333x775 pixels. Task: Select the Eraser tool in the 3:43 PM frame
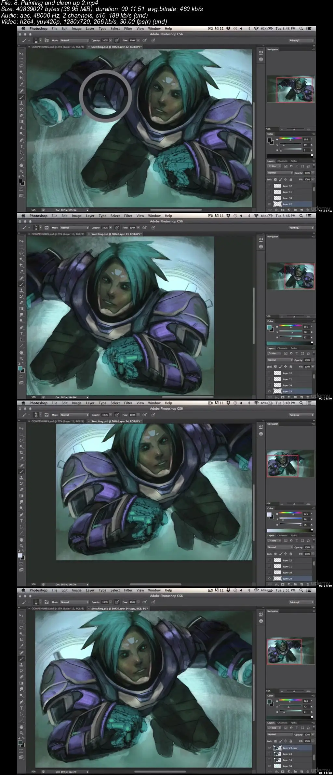pos(21,115)
